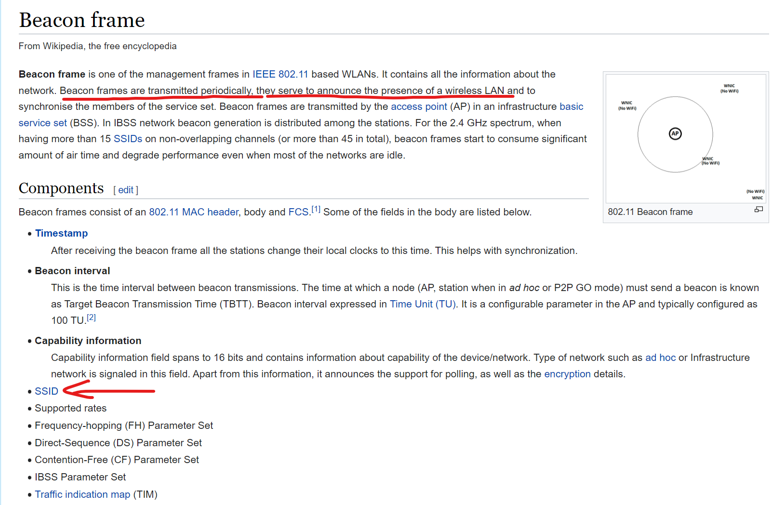Click the Beacon frame page title
The height and width of the screenshot is (505, 772).
click(82, 20)
